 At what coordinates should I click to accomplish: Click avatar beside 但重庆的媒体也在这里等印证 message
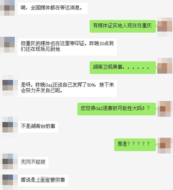coord(7,45)
